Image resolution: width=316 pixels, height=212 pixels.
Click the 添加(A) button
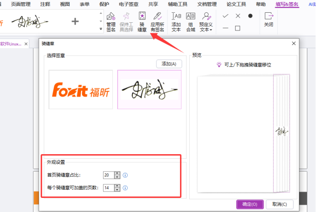[x=169, y=64]
